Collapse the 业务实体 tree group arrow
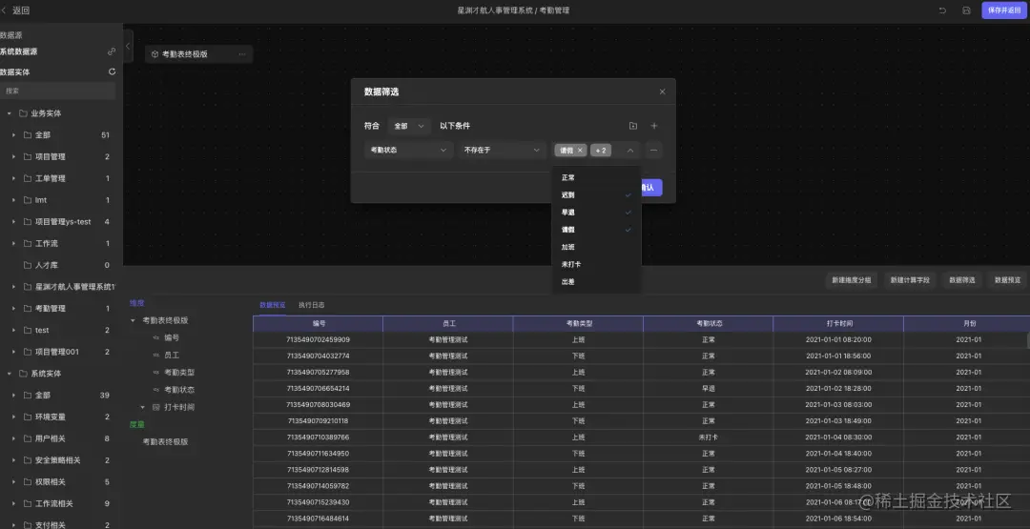This screenshot has width=1030, height=529. [10, 113]
